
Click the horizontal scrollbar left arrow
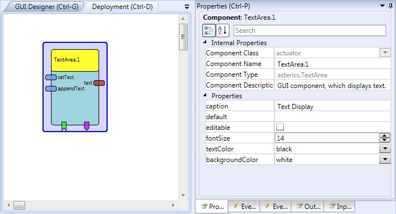(x=8, y=205)
